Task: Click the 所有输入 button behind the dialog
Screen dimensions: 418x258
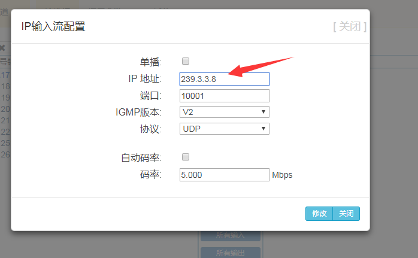Action: pos(230,235)
